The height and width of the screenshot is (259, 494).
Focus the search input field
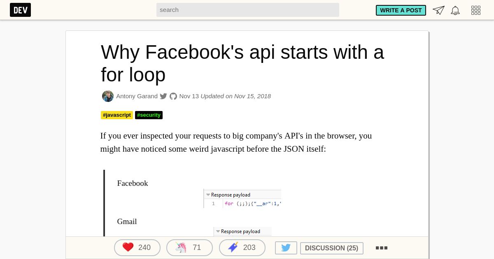(x=248, y=10)
